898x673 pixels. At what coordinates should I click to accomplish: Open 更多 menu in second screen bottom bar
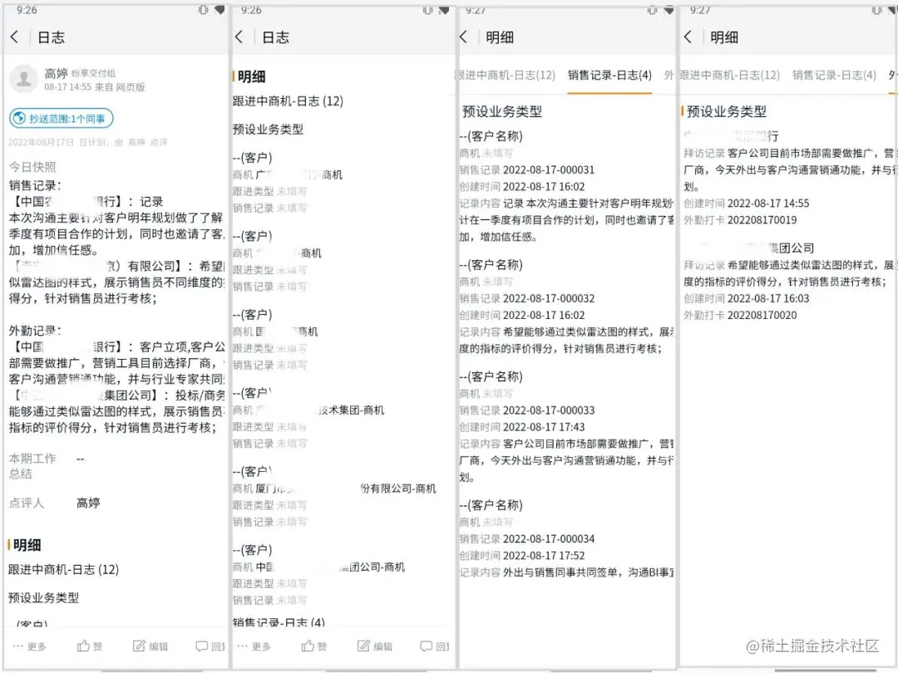(254, 646)
